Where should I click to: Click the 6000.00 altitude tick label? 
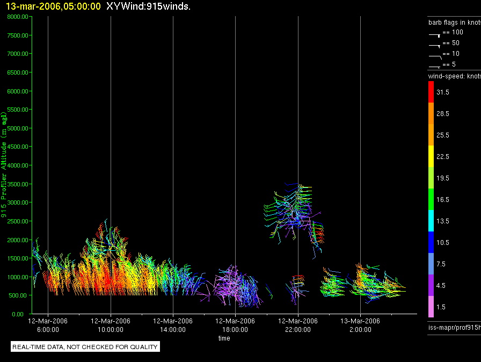[18, 91]
